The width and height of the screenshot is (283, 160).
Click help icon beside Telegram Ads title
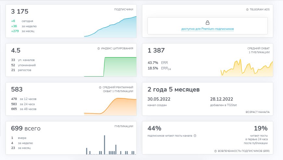click(247, 10)
